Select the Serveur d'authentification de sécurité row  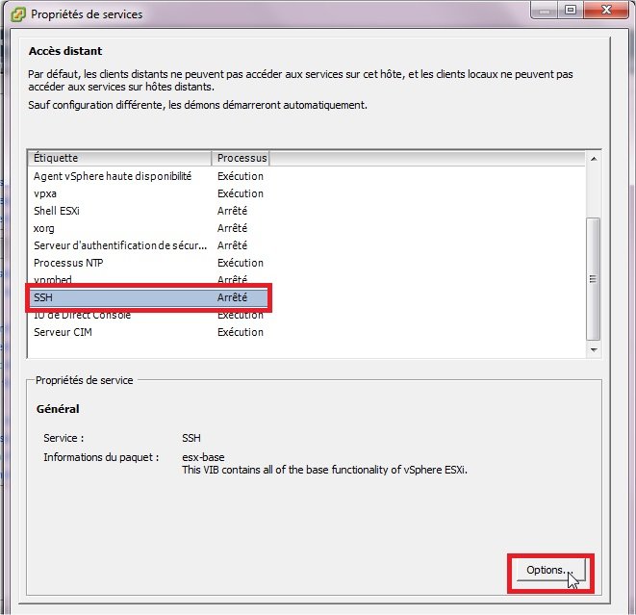click(x=120, y=245)
